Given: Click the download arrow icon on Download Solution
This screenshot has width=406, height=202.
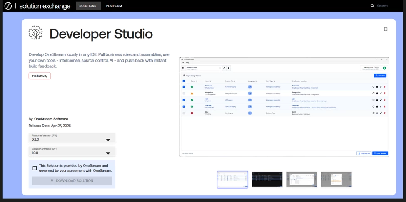Looking at the screenshot, I should (x=52, y=180).
